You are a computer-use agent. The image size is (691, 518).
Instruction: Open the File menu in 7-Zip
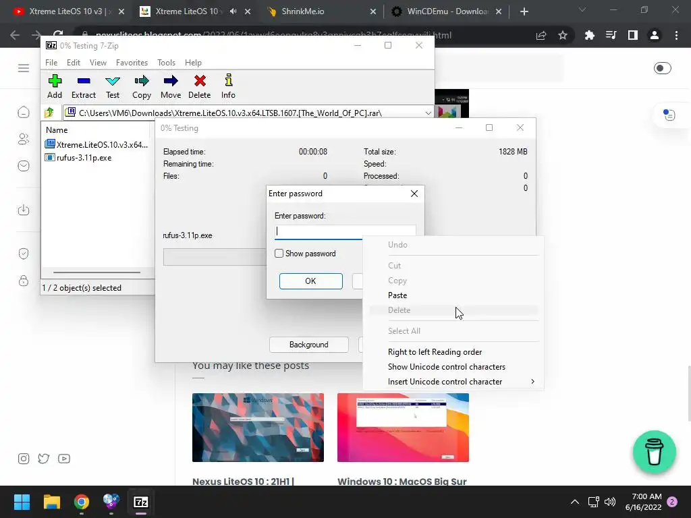(51, 63)
